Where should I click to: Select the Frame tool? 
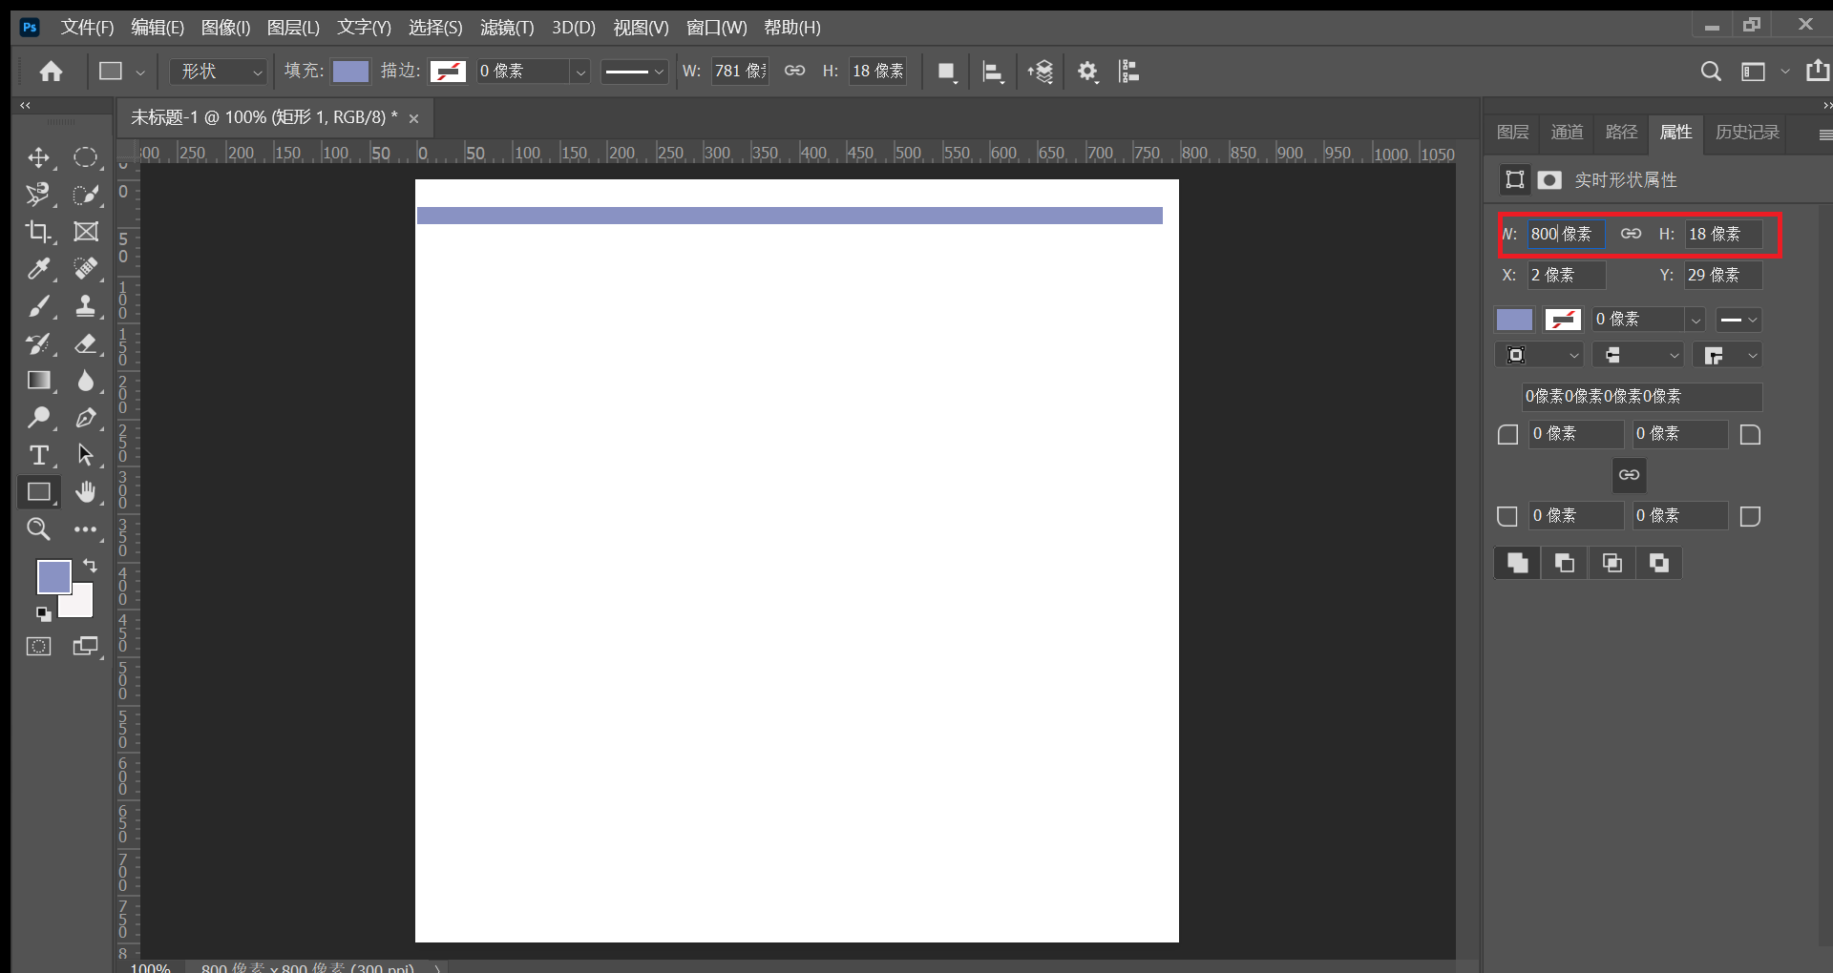pos(86,232)
